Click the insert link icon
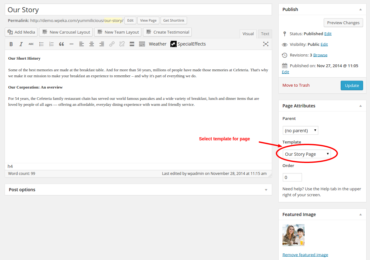Viewport: 370px width, 260px height. (112, 44)
